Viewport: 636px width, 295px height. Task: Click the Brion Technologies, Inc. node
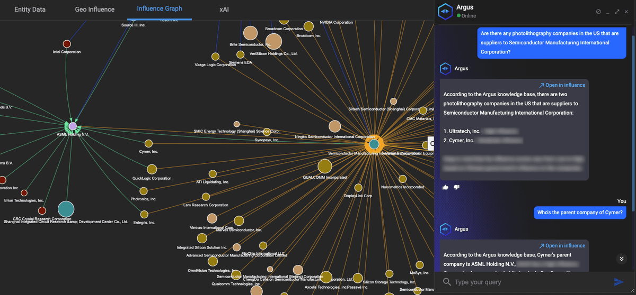24,193
